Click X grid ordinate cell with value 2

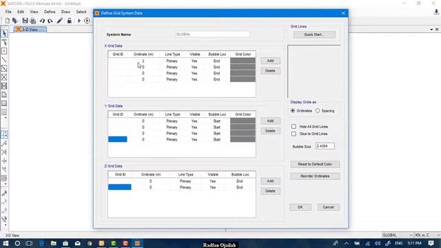[x=143, y=61]
